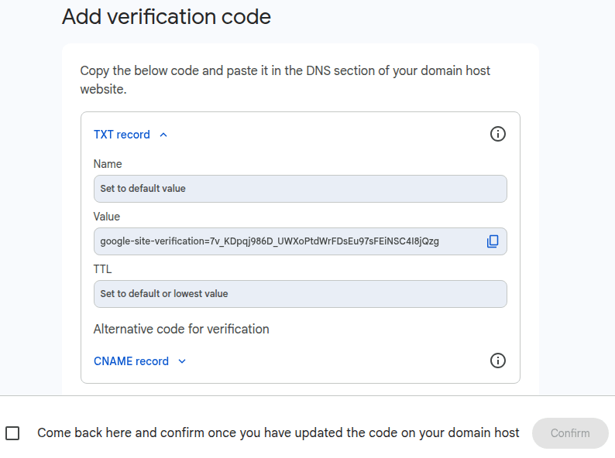This screenshot has width=615, height=458.
Task: Click the Value label above code field
Action: point(107,217)
